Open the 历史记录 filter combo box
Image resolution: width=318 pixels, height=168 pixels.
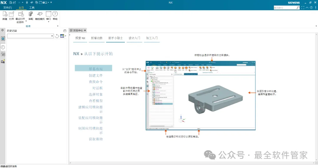point(30,36)
